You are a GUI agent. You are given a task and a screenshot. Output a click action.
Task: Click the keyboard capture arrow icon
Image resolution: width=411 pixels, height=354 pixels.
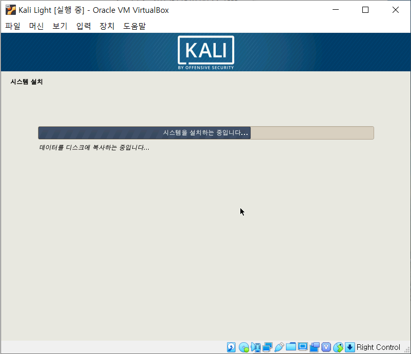tap(350, 347)
